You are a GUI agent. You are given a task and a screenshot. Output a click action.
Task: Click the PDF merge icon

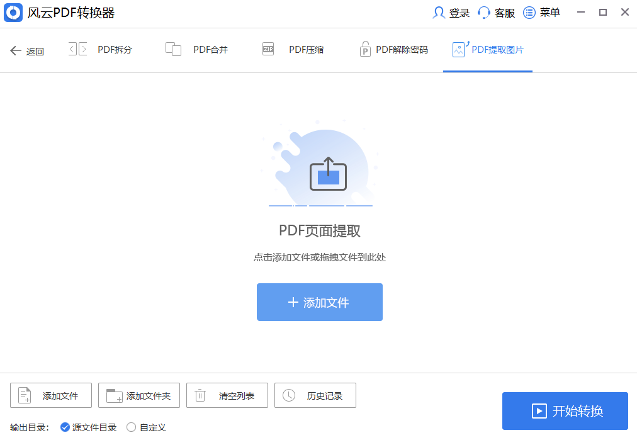174,49
